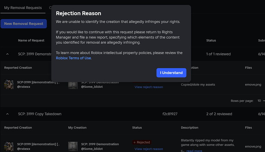View reject reason for Copied/stole my assets row

(x=149, y=87)
